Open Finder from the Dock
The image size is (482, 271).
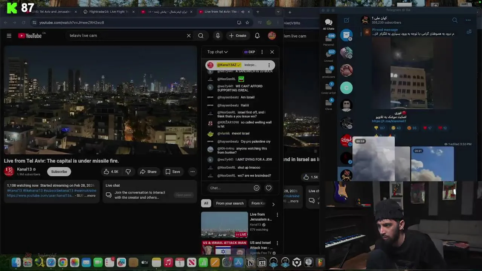pyautogui.click(x=16, y=262)
